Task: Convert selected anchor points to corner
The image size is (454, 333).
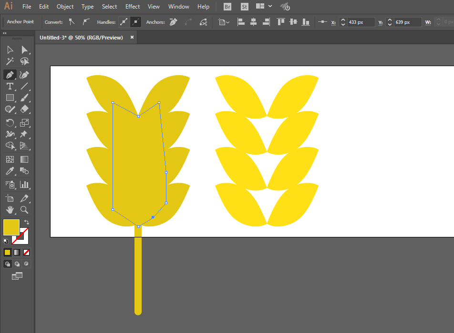Action: [72, 22]
